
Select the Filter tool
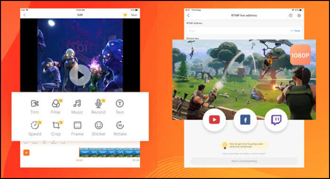click(x=56, y=107)
